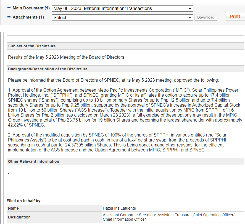Click the paragraph starting 'Please be informed'
The height and width of the screenshot is (224, 245).
[113, 80]
